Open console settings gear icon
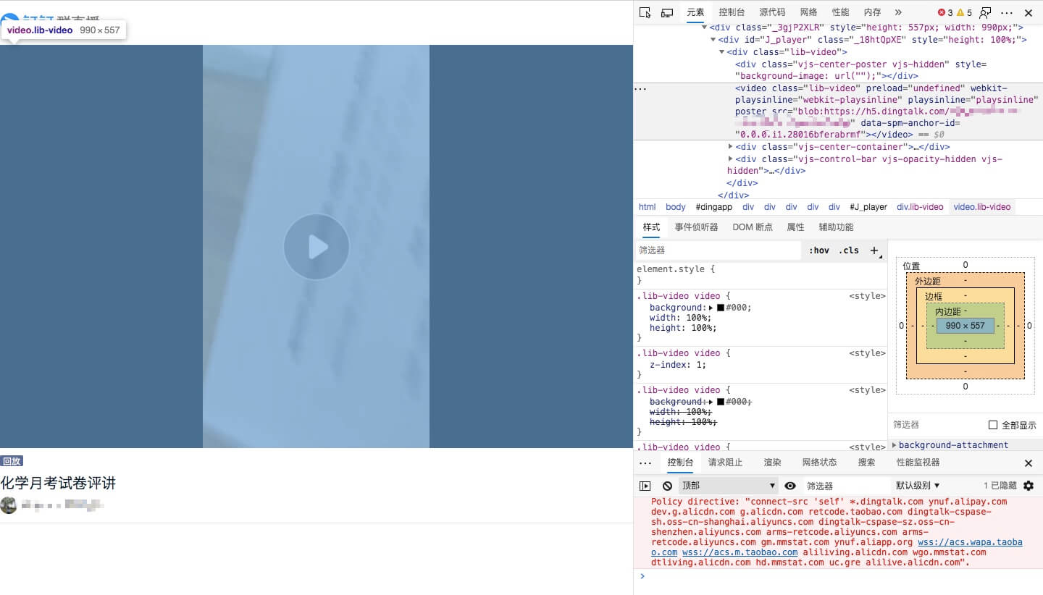 (x=1029, y=486)
